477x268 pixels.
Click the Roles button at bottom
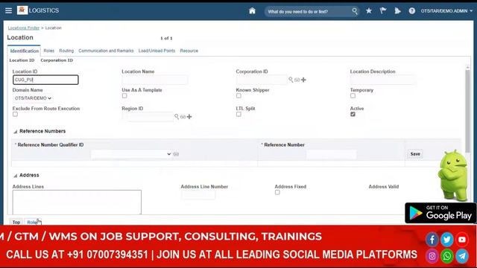click(x=32, y=222)
